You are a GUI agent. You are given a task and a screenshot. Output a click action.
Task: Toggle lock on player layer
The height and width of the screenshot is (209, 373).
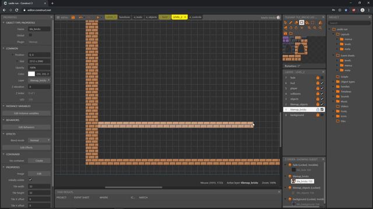(318, 88)
